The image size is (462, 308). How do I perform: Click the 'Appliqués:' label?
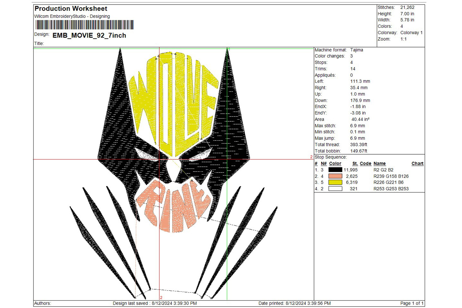[x=325, y=75]
